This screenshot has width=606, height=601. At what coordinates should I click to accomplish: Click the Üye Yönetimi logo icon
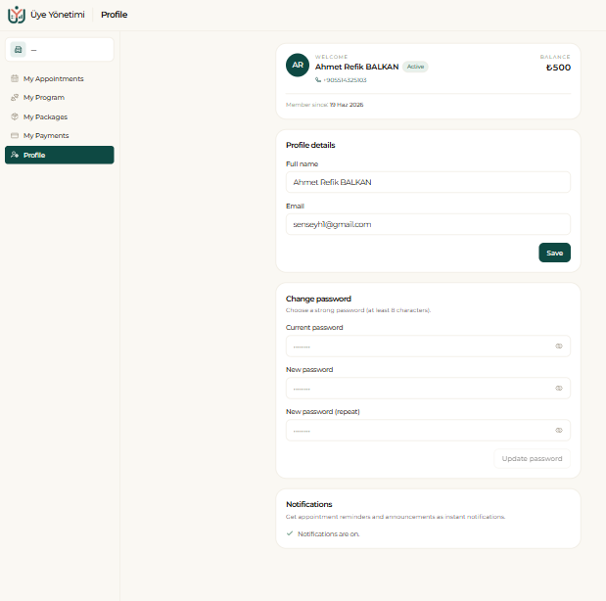pos(17,15)
